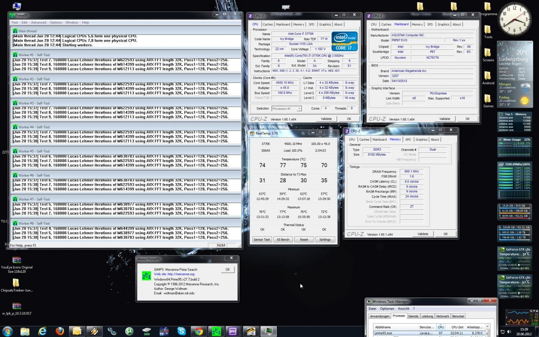Image resolution: width=539 pixels, height=337 pixels.
Task: Switch to CPU-Z taskbar button
Action: 233,331
